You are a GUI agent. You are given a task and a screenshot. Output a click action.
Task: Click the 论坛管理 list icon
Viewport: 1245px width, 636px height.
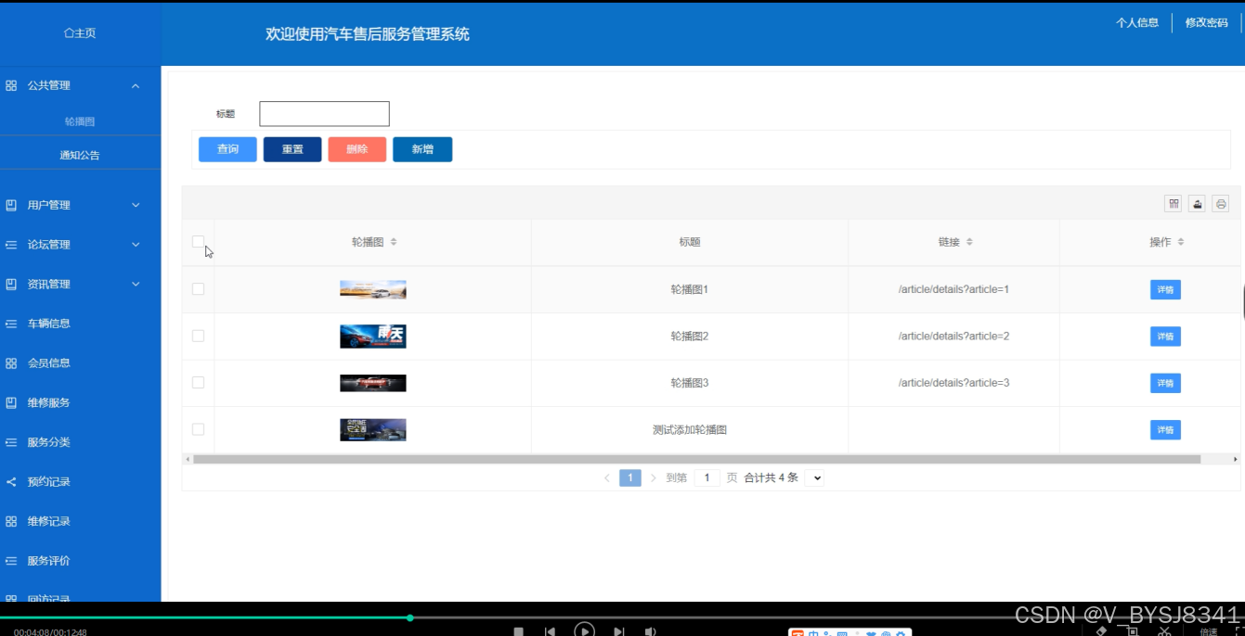coord(11,245)
